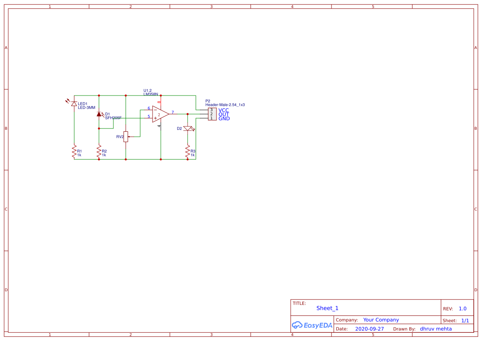Click the 'dhruv mehta' author name
Viewport: 482px width, 341px height.
tap(436, 329)
